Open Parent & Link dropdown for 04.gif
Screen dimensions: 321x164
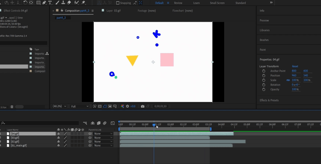[103, 134]
